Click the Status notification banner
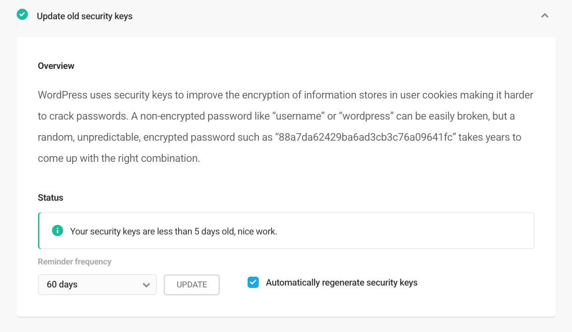The image size is (572, 332). pyautogui.click(x=286, y=231)
